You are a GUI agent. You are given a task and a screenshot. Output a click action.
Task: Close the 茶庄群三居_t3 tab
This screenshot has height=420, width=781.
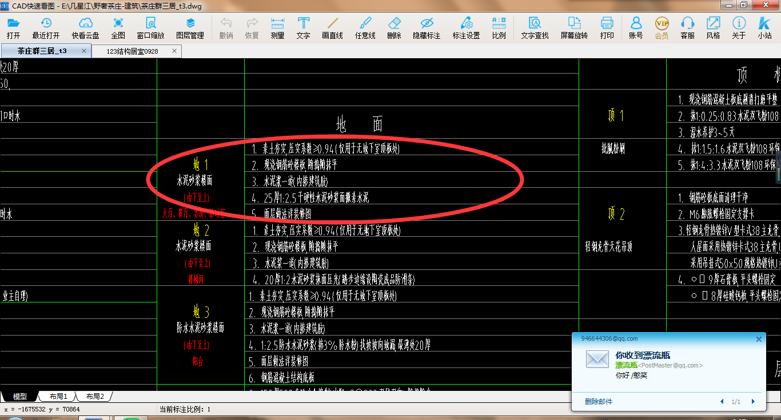click(85, 51)
